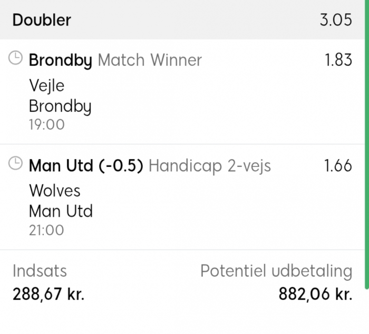
Task: Select the Doubler header title
Action: (42, 20)
